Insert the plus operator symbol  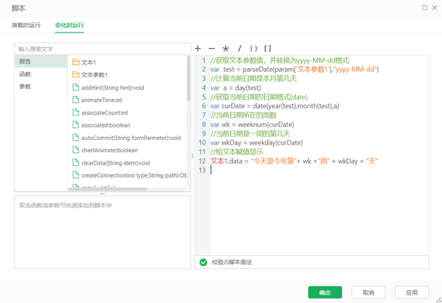pyautogui.click(x=198, y=49)
